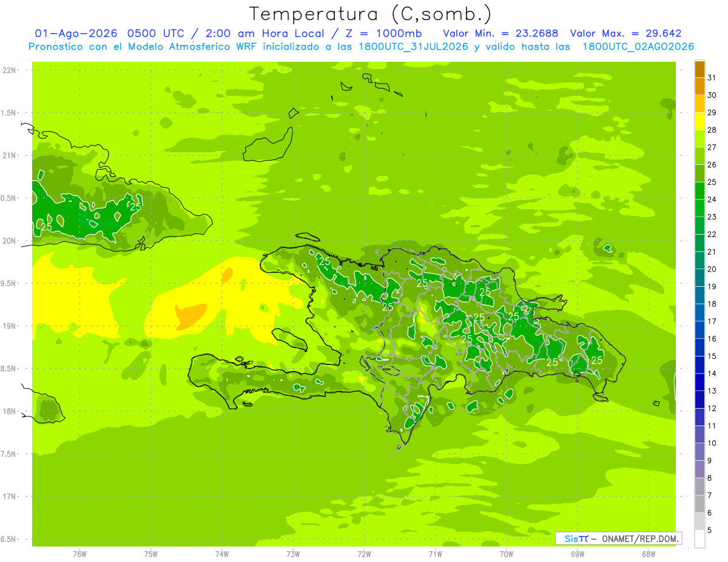Click the longitude label '70W'
The height and width of the screenshot is (562, 728).
506,554
